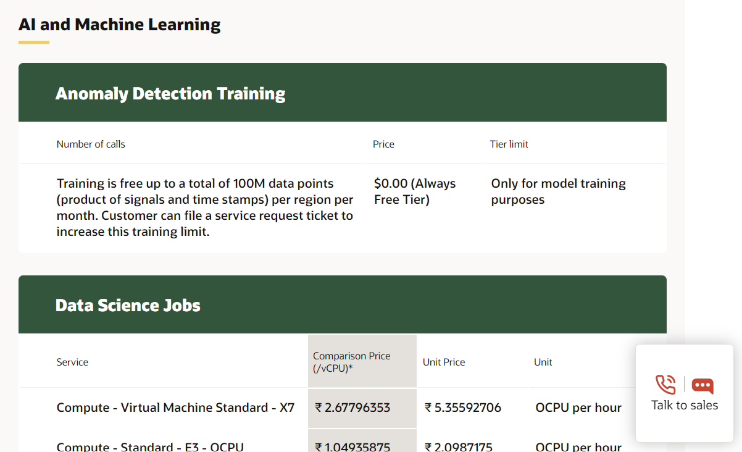742x452 pixels.
Task: Click the Number of calls column header
Action: [x=91, y=144]
